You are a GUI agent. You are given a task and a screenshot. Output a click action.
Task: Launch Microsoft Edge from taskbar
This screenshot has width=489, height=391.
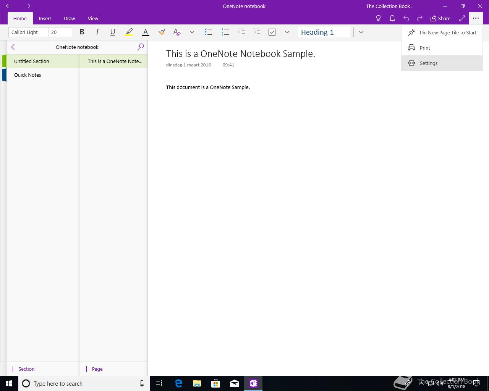click(178, 383)
